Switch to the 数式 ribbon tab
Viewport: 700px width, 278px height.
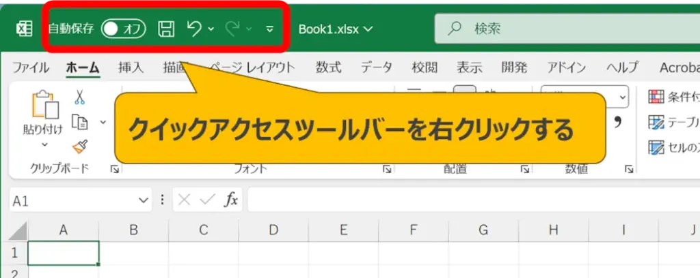pos(328,67)
